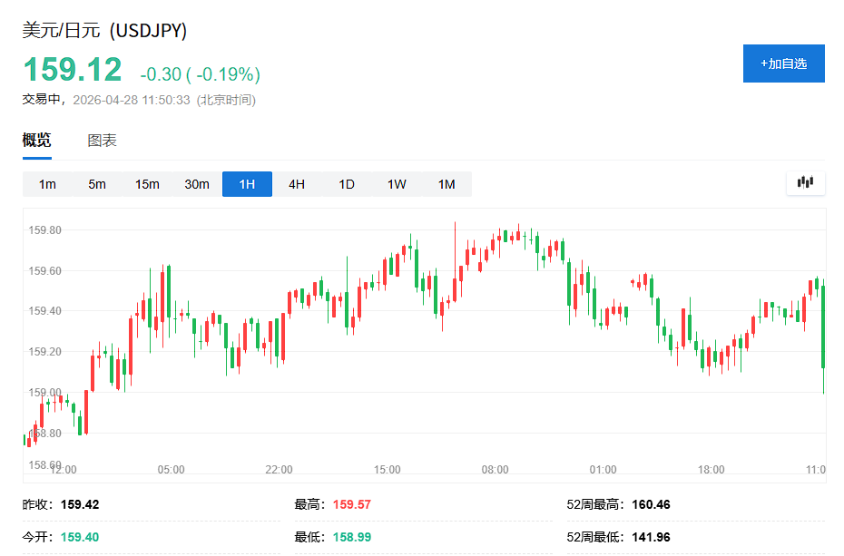Change chart to 4H interval

point(297,184)
